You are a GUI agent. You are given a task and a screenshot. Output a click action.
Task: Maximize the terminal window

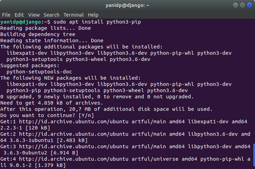242,5
